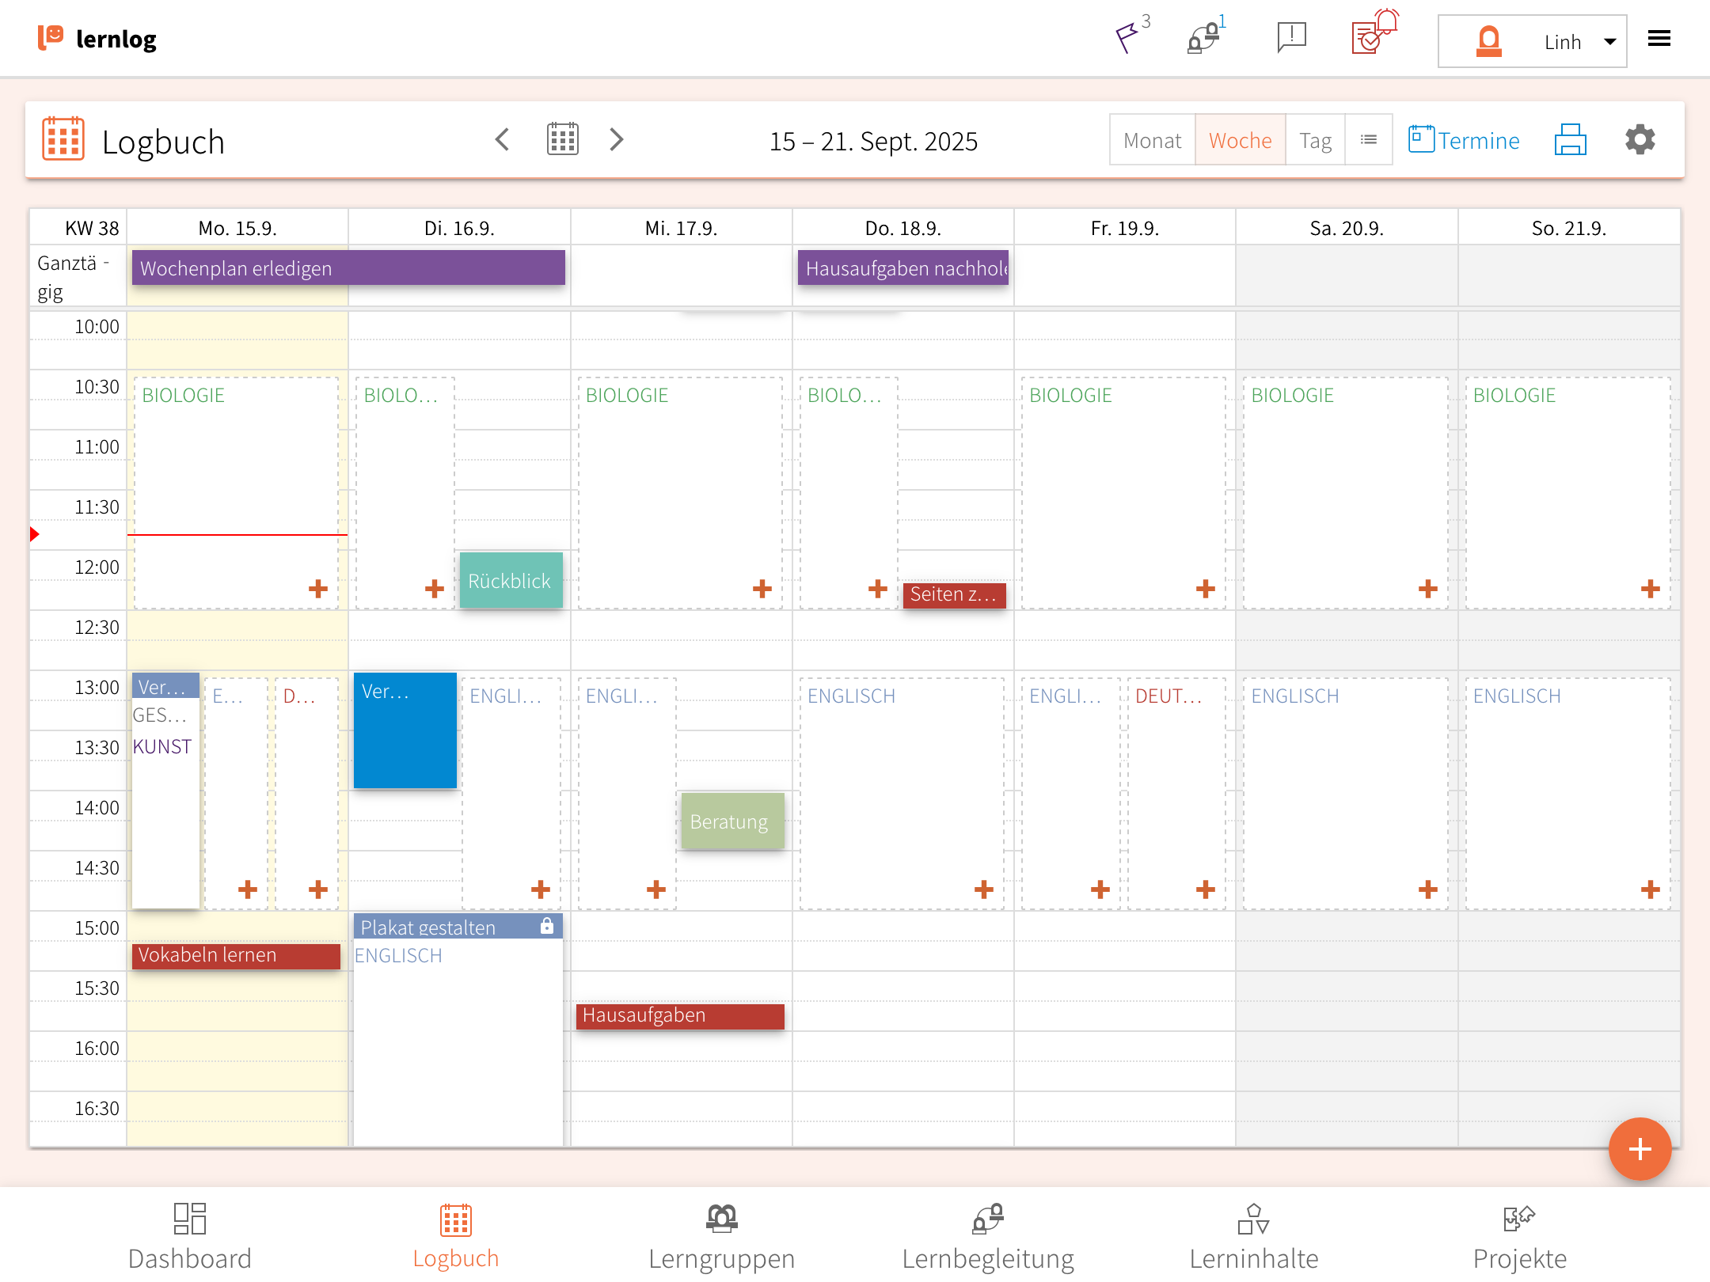Open logbook settings gear
The height and width of the screenshot is (1282, 1710).
click(1640, 140)
